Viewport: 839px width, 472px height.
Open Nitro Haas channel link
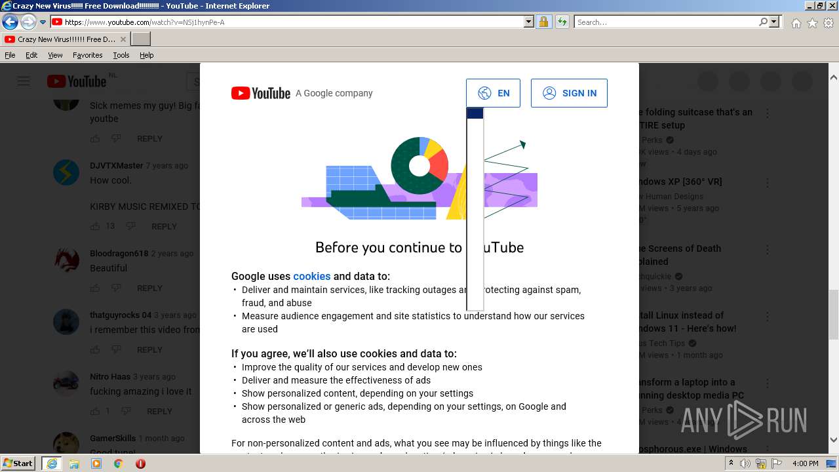110,377
